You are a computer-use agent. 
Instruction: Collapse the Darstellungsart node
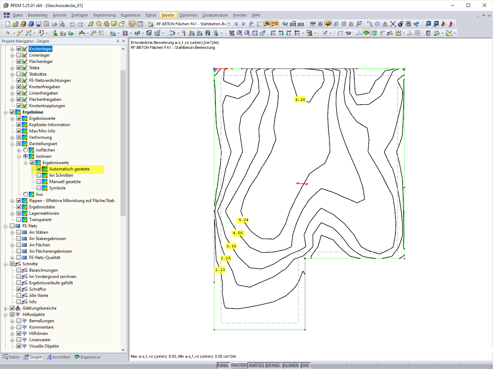point(12,144)
